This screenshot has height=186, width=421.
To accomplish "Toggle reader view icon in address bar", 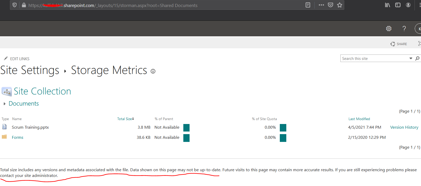I will click(308, 5).
